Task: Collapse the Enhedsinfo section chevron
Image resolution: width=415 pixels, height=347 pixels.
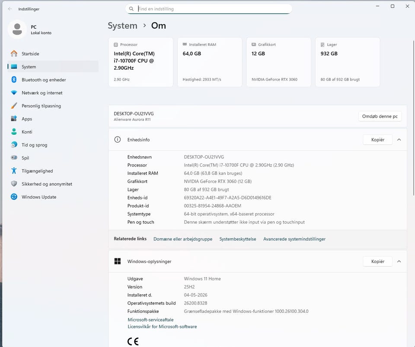Action: click(399, 140)
